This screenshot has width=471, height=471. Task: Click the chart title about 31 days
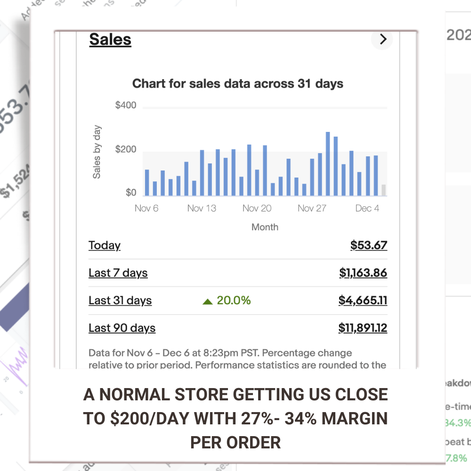coord(237,84)
